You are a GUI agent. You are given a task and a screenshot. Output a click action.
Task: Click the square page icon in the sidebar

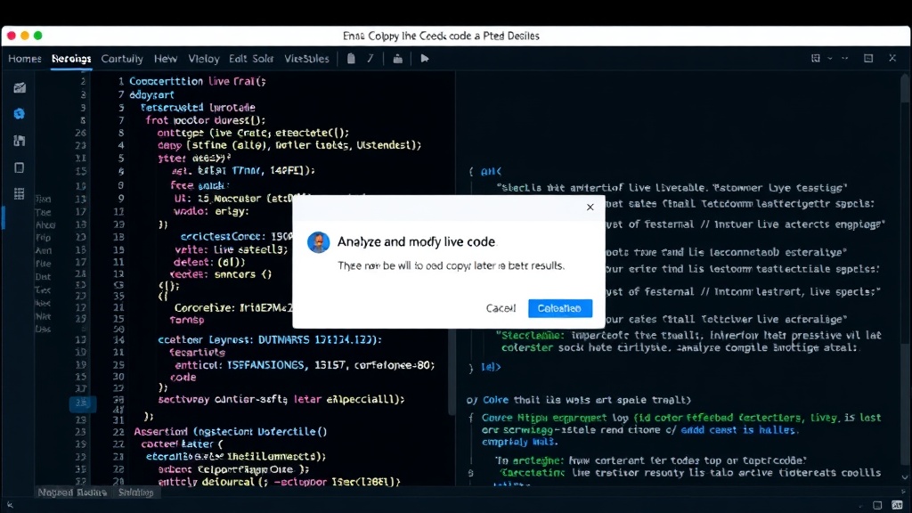tap(20, 167)
